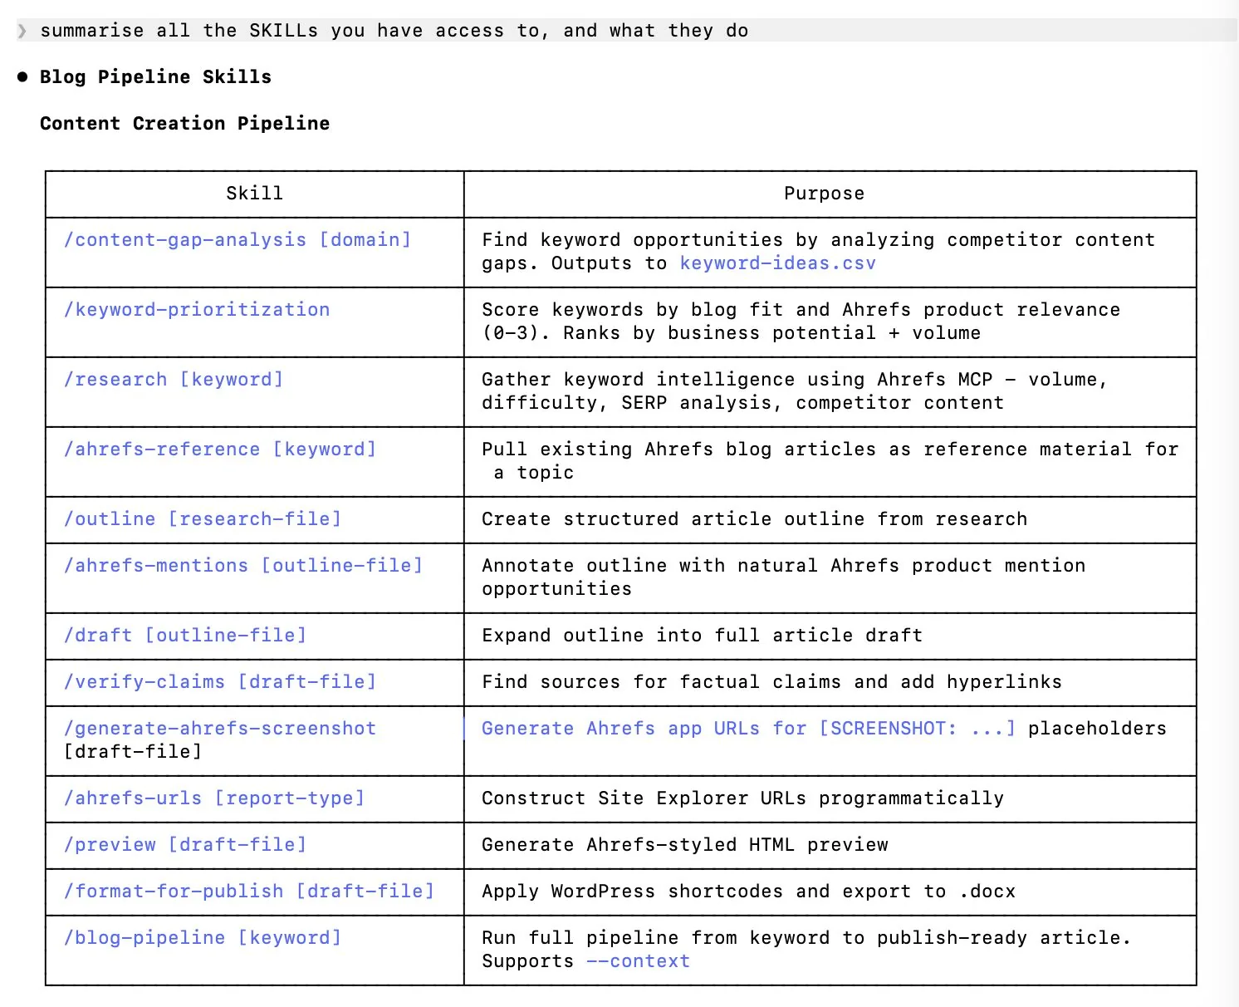Click the --context flag text
1239x1007 pixels.
point(638,961)
